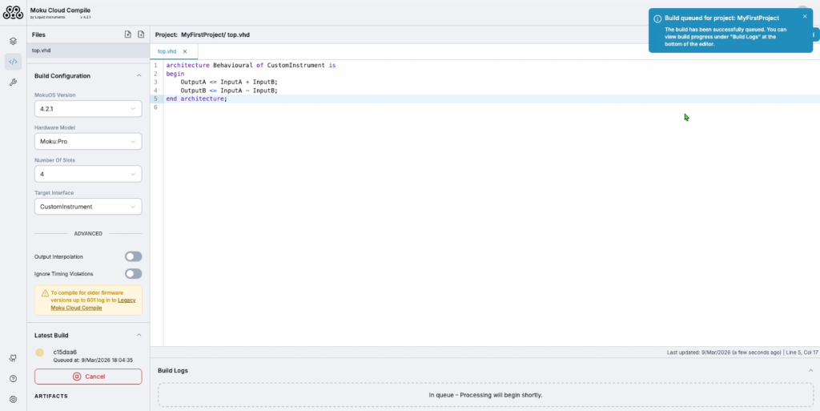Click the yellow build status dot
Screen dimensions: 820x411
click(40, 353)
